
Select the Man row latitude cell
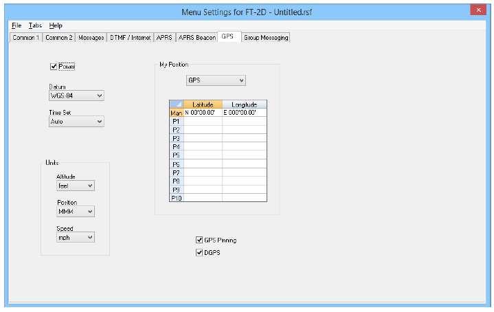[203, 113]
